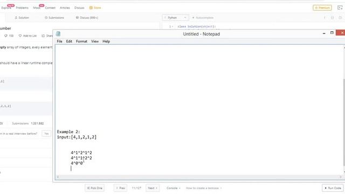Image resolution: width=345 pixels, height=194 pixels.
Task: Open the Format menu in Notepad
Action: pyautogui.click(x=81, y=41)
